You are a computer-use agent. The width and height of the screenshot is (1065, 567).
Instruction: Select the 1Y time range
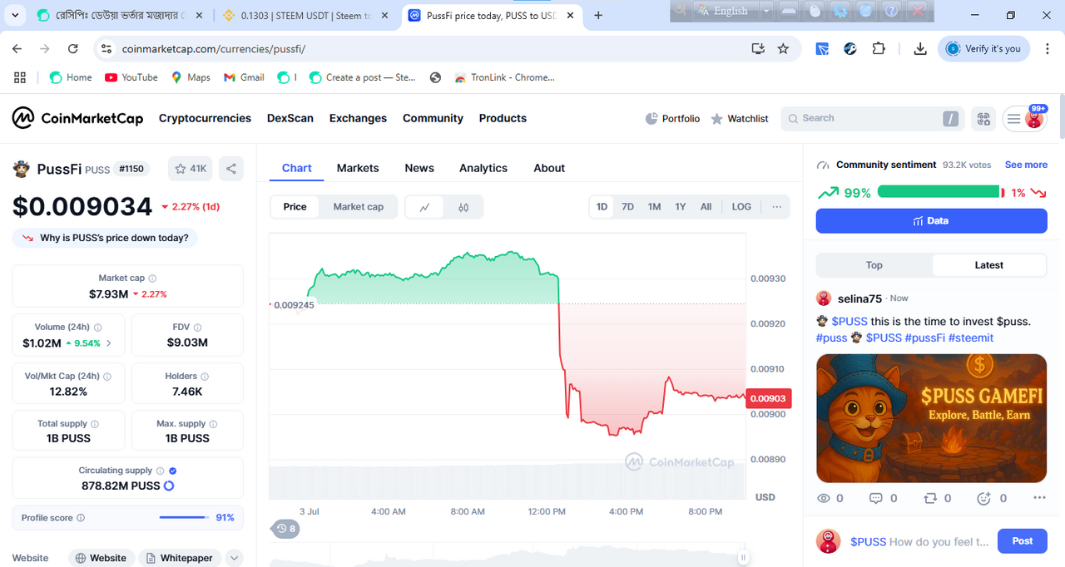point(680,207)
